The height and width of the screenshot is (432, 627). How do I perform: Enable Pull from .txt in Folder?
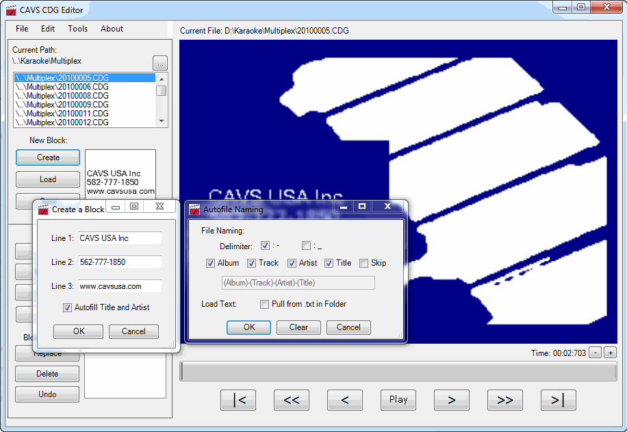click(x=264, y=305)
